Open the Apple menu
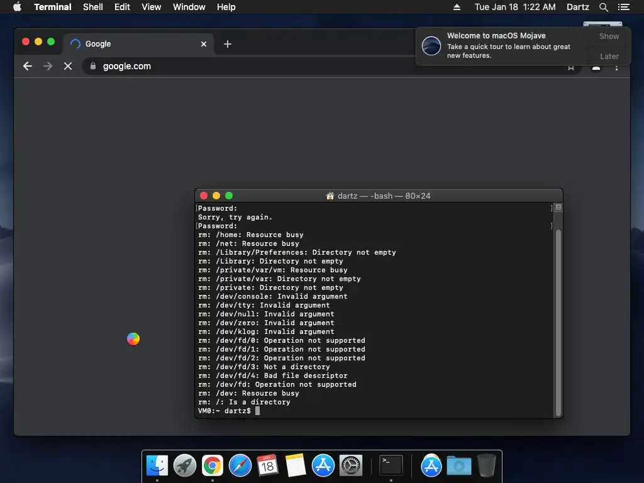 17,7
